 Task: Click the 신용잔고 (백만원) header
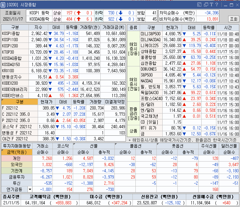(159, 197)
